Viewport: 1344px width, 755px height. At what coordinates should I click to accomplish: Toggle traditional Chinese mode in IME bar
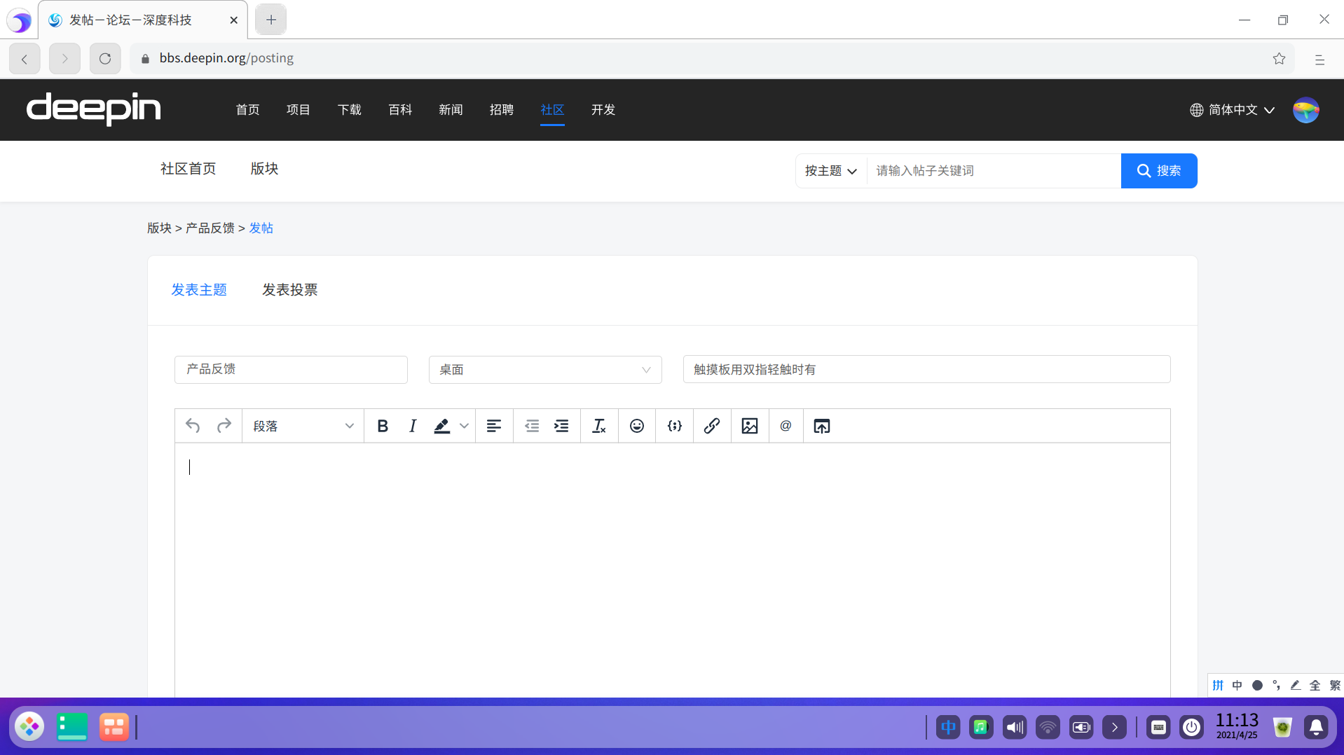click(1335, 686)
